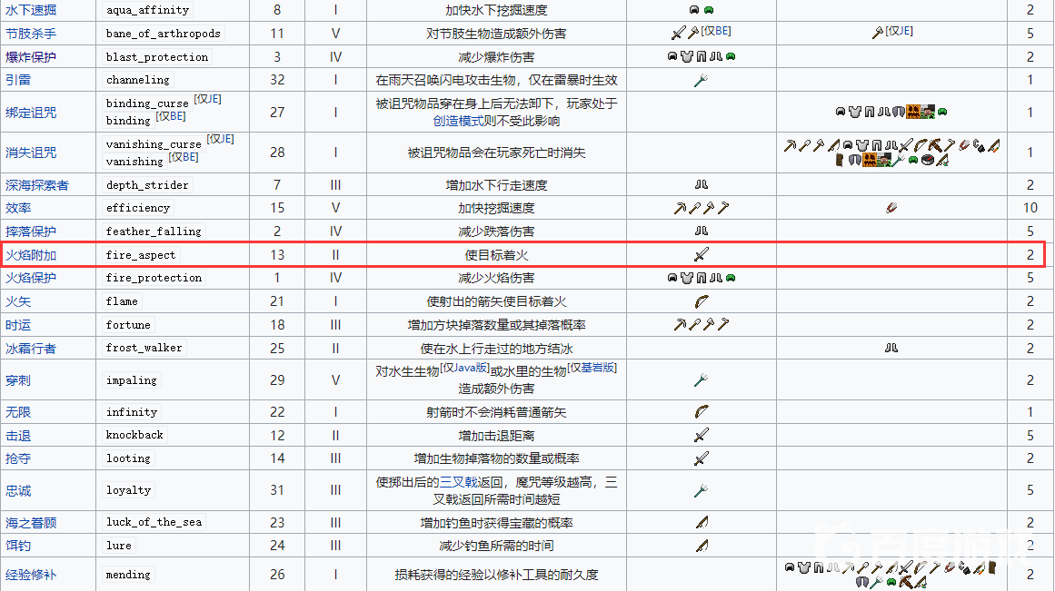Image resolution: width=1055 pixels, height=591 pixels.
Task: Click the fishing rod icon in the luck_of_the_sea row
Action: pyautogui.click(x=701, y=523)
